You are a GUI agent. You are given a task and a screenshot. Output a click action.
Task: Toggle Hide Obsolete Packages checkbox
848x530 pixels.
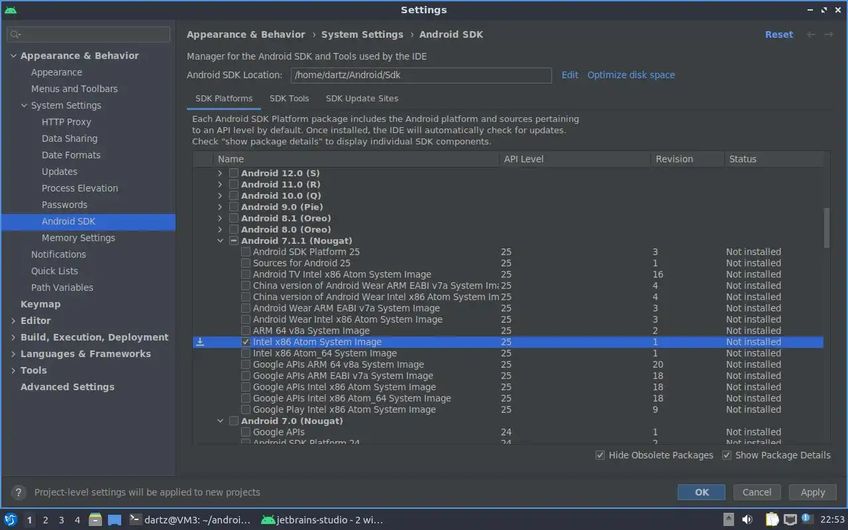pos(600,455)
